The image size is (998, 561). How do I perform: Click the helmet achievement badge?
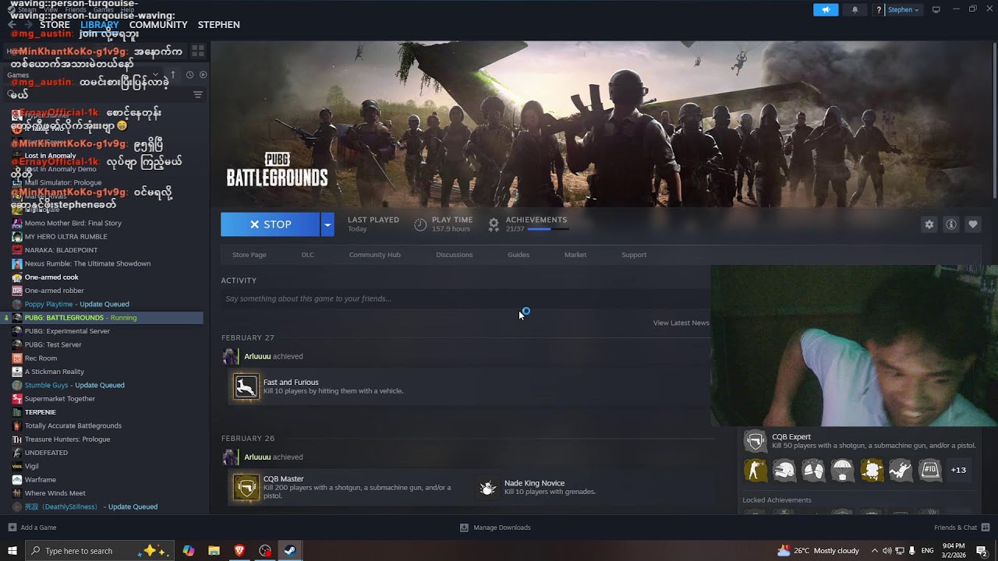pyautogui.click(x=784, y=470)
